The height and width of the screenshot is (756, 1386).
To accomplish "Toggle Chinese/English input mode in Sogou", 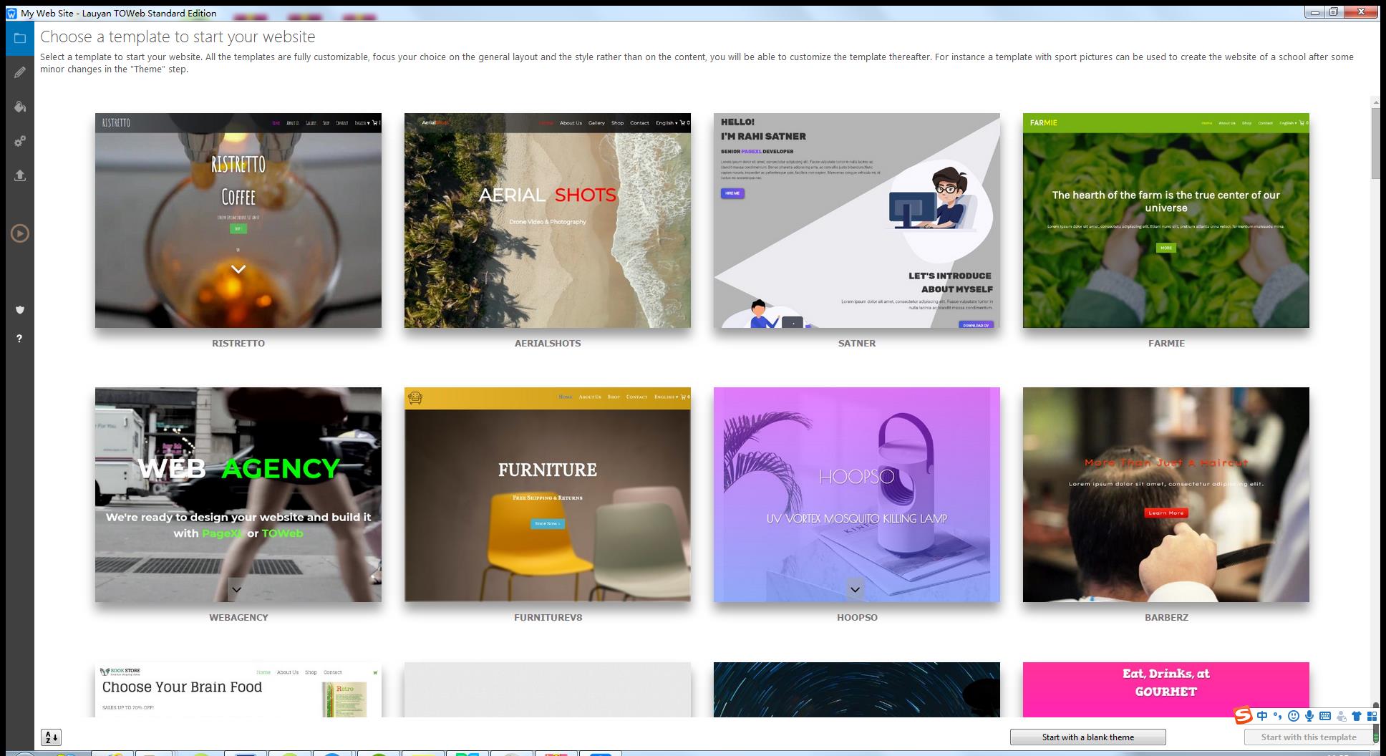I will [x=1262, y=716].
